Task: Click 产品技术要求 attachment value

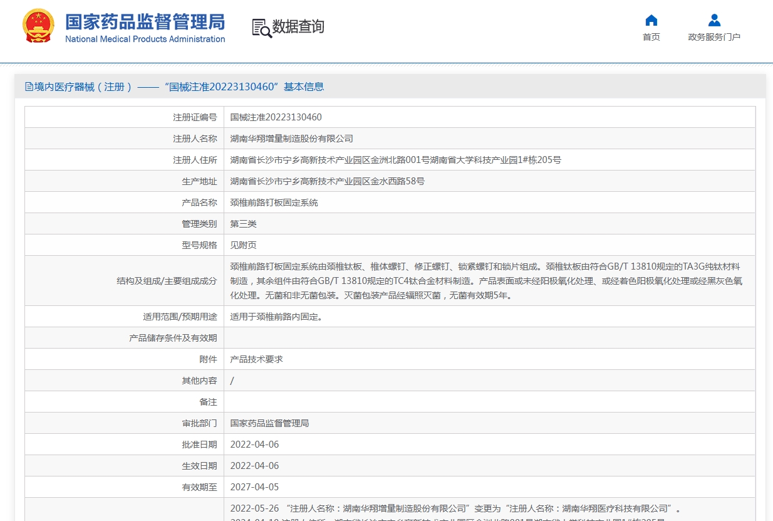Action: (x=257, y=359)
